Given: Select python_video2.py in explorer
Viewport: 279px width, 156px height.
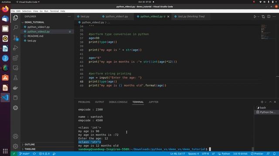Looking at the screenshot, I should pos(48,32).
